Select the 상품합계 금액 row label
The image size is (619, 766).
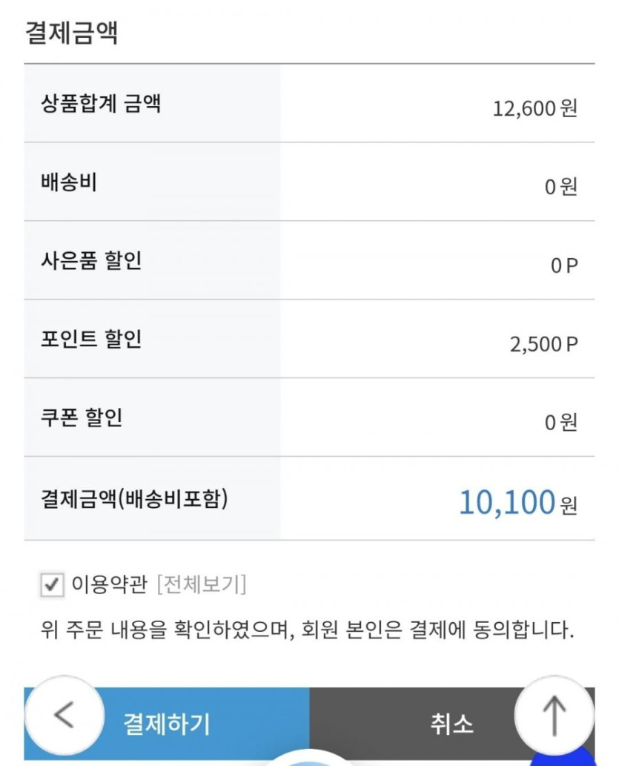(x=101, y=104)
